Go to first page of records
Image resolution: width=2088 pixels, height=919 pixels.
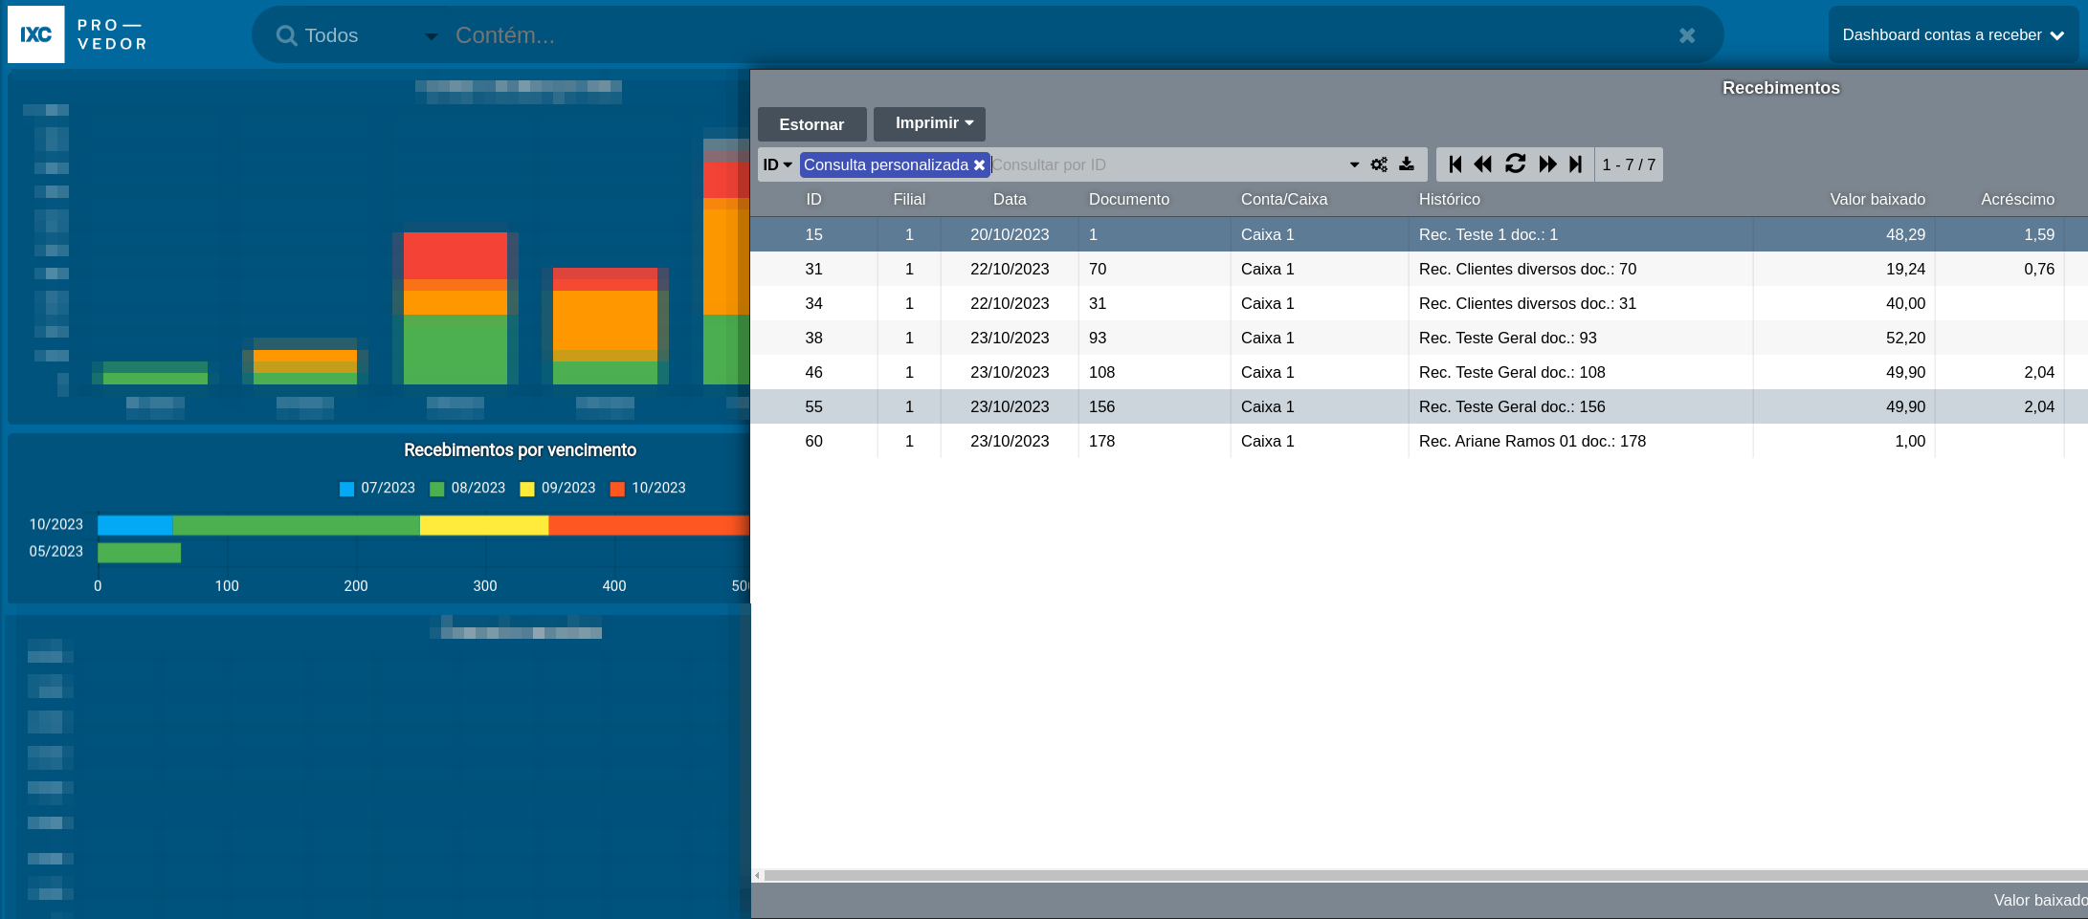click(x=1455, y=164)
